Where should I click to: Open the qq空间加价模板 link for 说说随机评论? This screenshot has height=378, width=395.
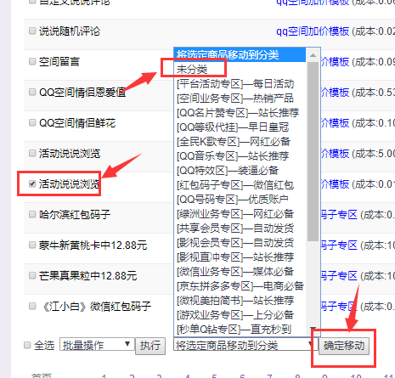pyautogui.click(x=313, y=31)
